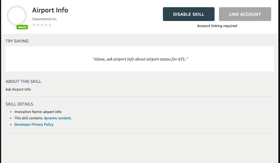Click the green devUS badge
Viewport: 280px width, 163px height.
click(x=22, y=27)
